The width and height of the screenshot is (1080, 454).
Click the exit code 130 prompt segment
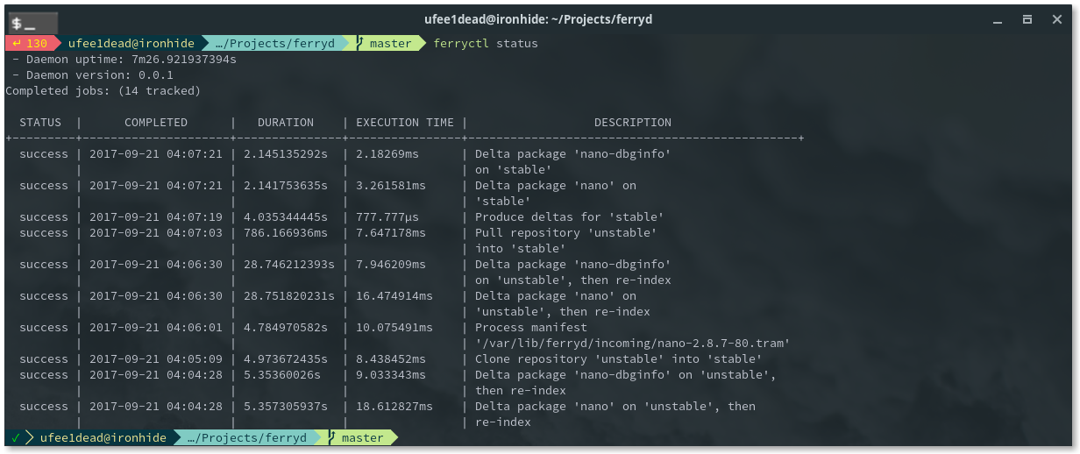(31, 43)
